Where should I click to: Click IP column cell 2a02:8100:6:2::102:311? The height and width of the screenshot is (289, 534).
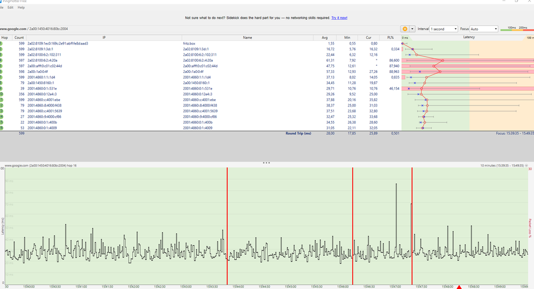coord(44,55)
